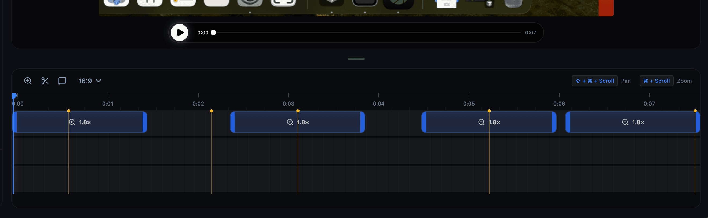
Task: Click the yellow keyframe marker after 0:02
Action: click(x=211, y=111)
